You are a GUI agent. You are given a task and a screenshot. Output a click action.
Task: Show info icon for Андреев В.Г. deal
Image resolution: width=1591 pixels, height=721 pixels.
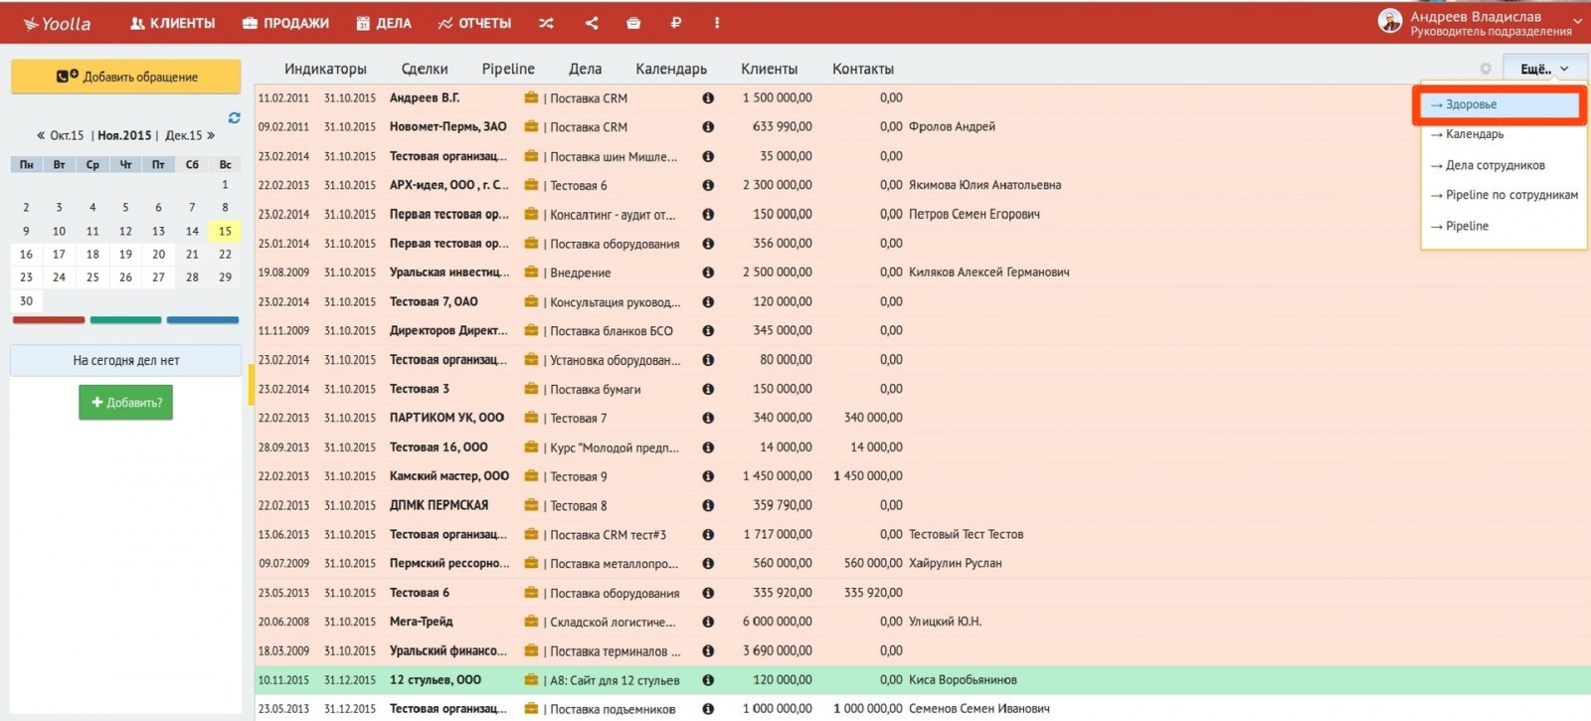click(x=708, y=97)
